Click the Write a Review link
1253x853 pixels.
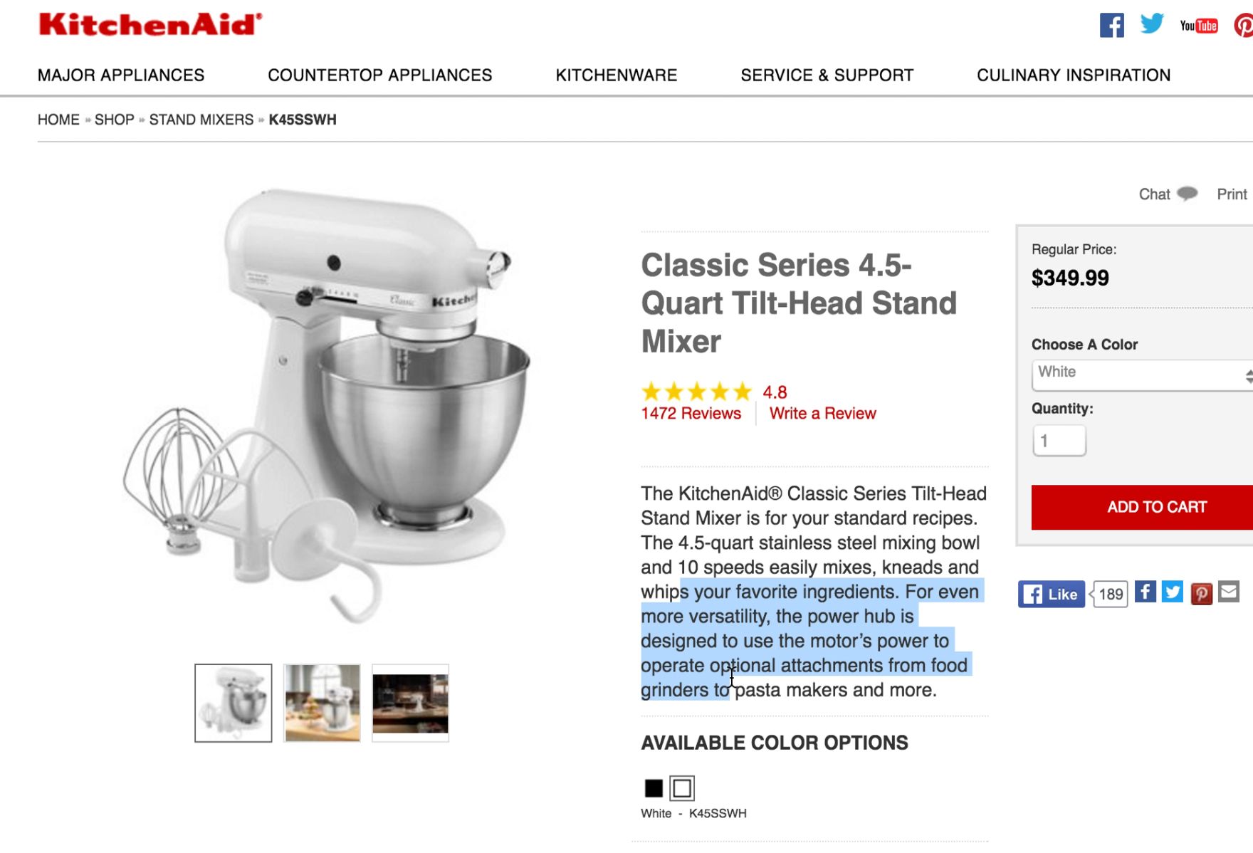822,414
